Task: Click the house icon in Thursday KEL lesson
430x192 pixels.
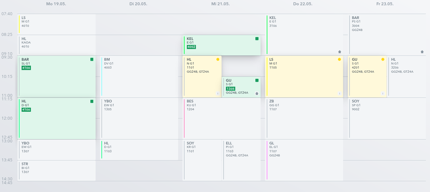Action: (340, 52)
